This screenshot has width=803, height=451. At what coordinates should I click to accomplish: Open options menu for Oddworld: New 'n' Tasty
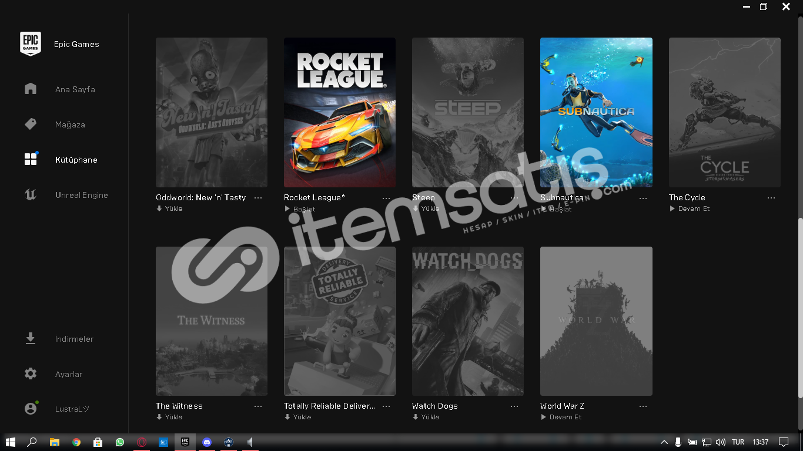point(258,198)
